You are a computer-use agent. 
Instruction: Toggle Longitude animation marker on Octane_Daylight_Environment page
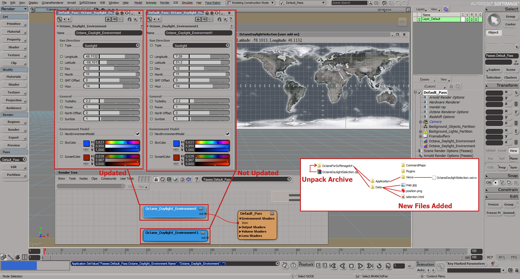click(x=61, y=56)
